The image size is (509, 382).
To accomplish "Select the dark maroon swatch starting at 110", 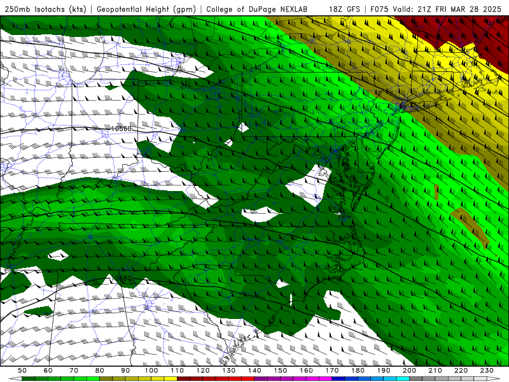I will pos(183,378).
